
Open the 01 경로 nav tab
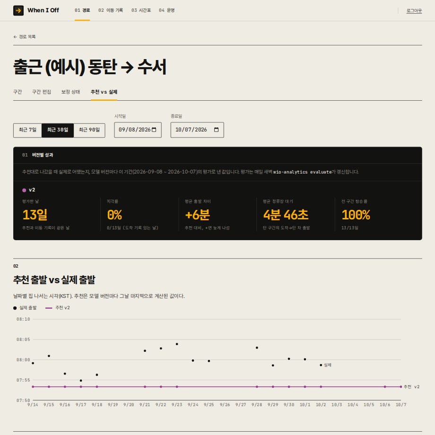pos(82,10)
